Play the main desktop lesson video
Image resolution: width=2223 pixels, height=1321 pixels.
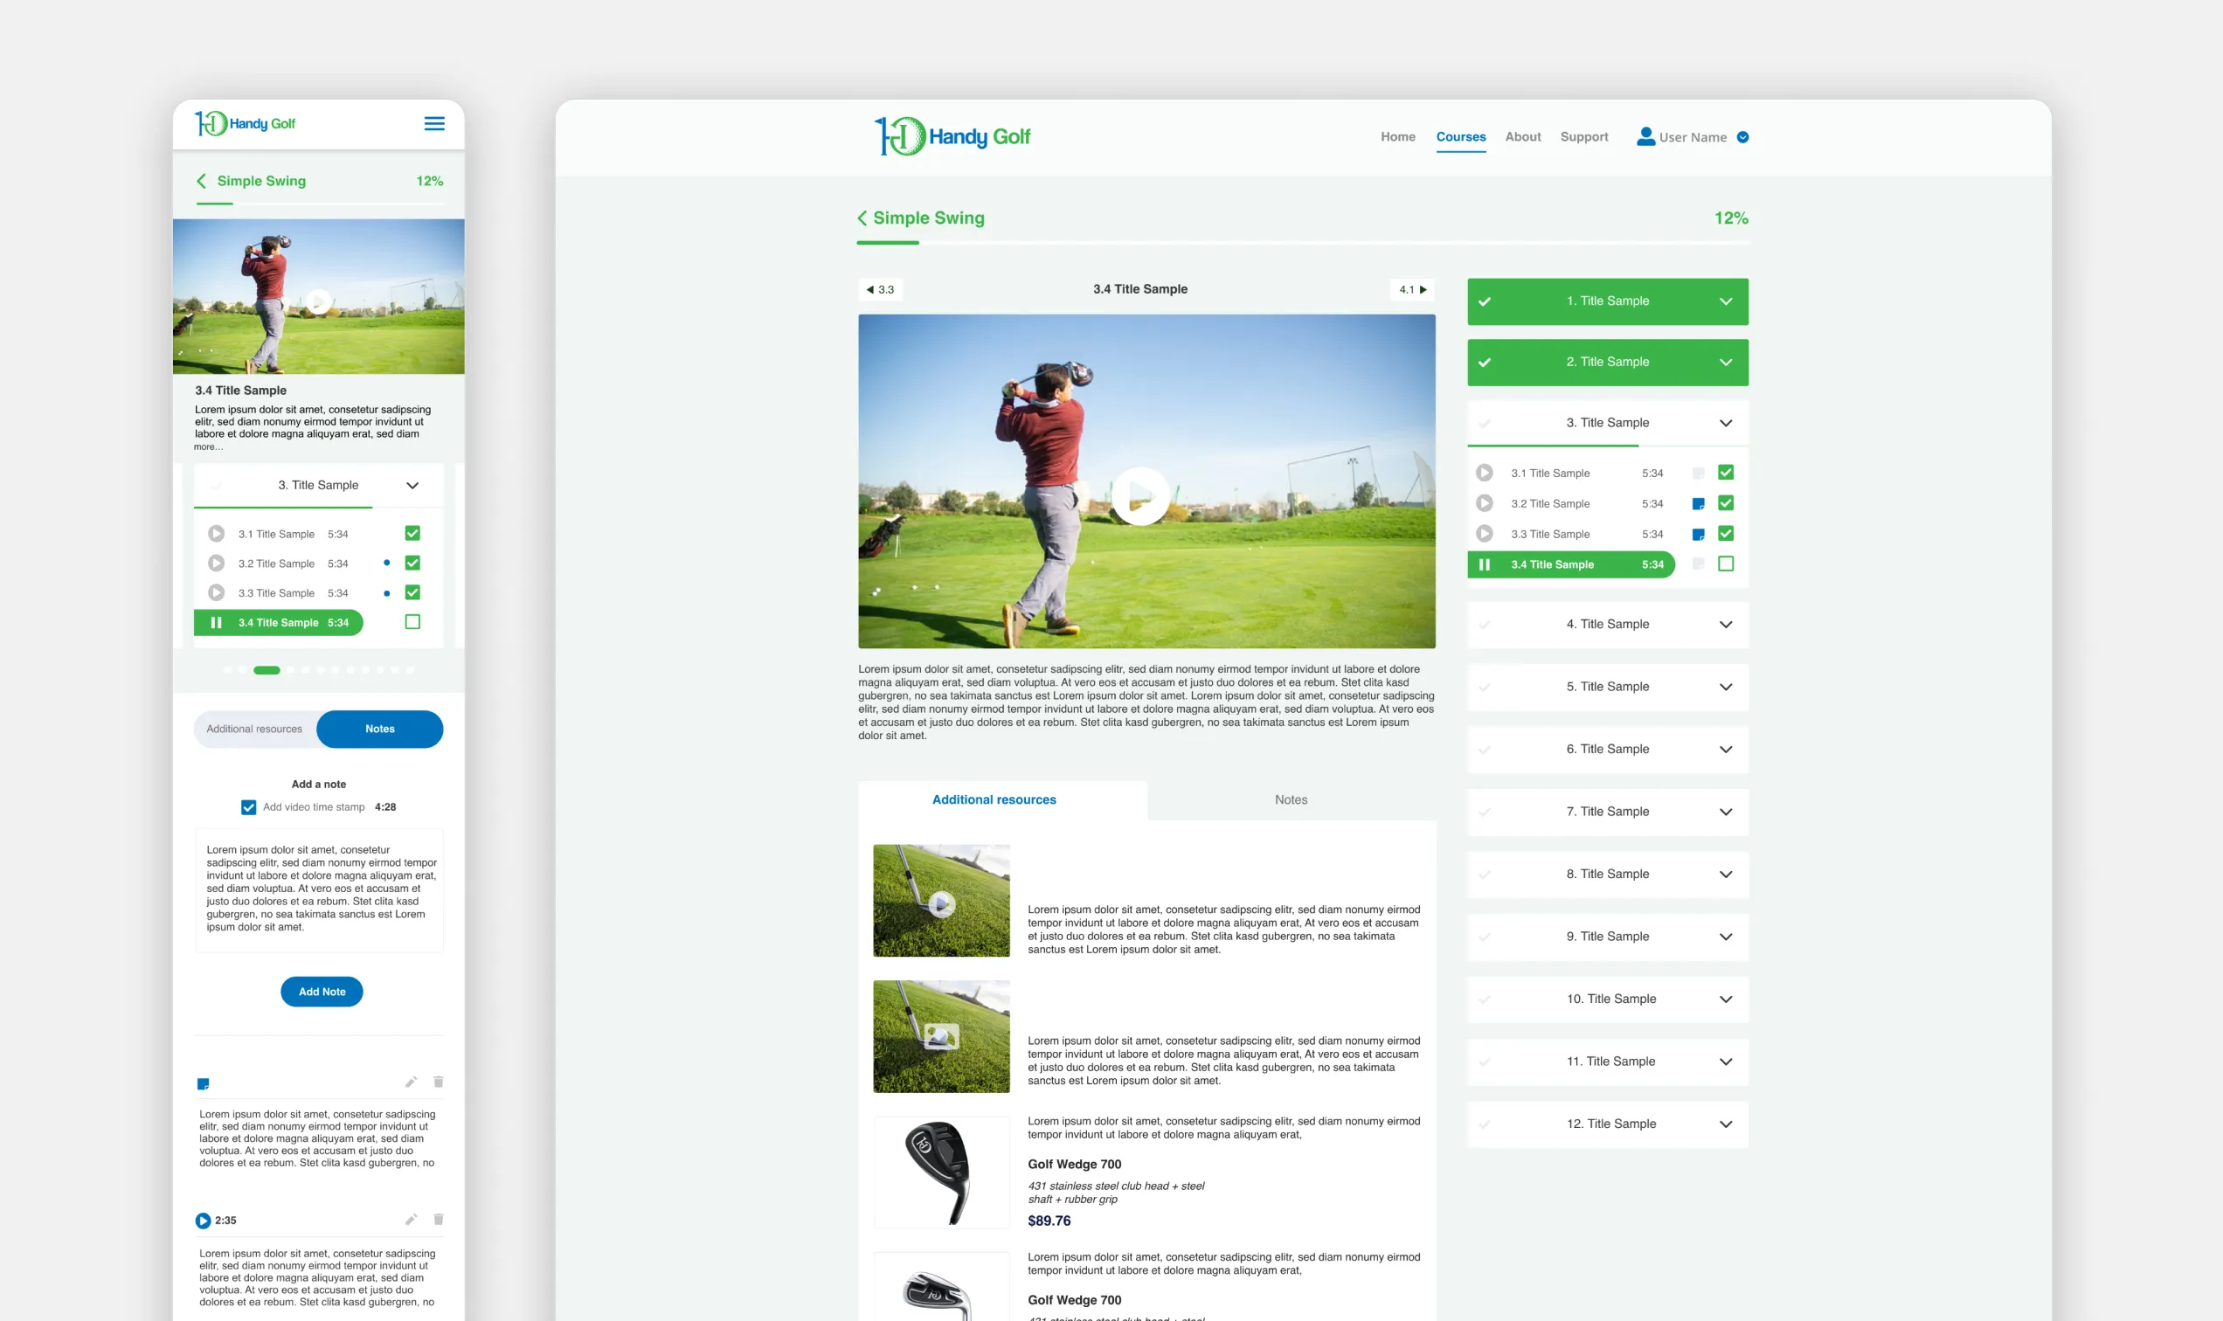pyautogui.click(x=1140, y=496)
